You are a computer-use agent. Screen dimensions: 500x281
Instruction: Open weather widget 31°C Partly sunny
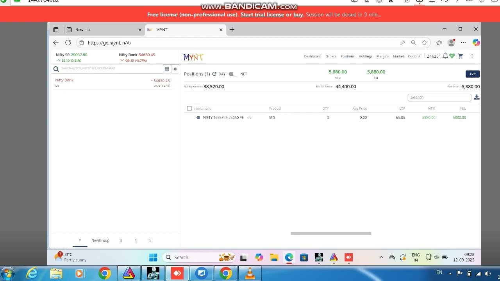point(71,257)
